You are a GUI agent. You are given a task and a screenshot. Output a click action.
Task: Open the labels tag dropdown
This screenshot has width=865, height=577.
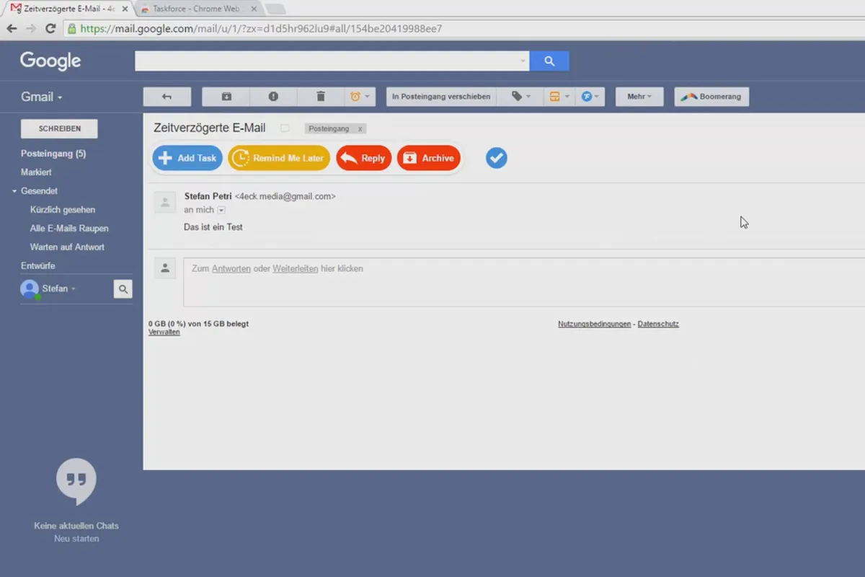pos(520,97)
